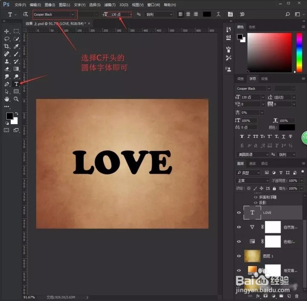
Task: Hide the 色相/... adjustment layer
Action: [239, 242]
